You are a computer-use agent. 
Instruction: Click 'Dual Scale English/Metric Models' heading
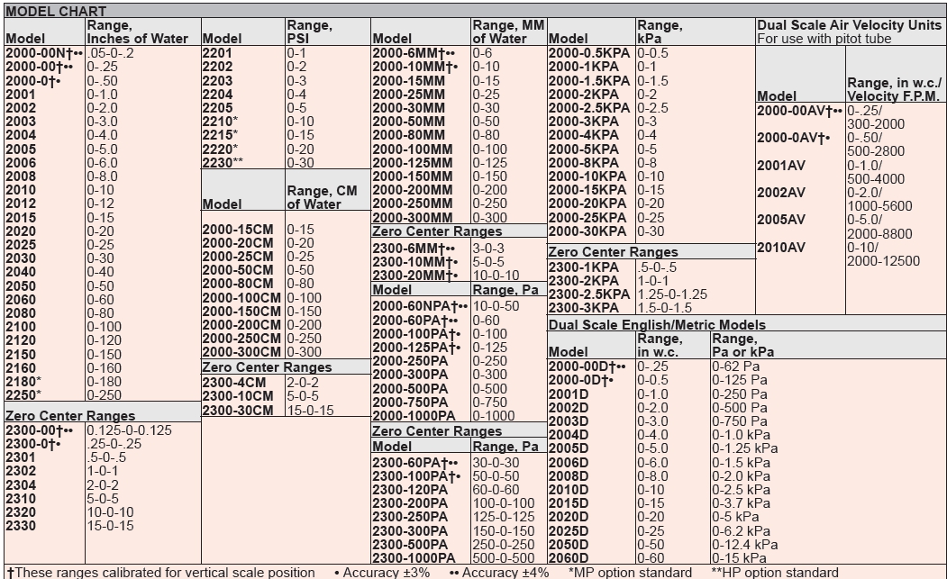[x=657, y=324]
